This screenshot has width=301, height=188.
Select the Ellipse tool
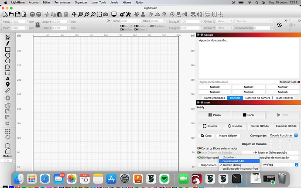(x=8, y=55)
